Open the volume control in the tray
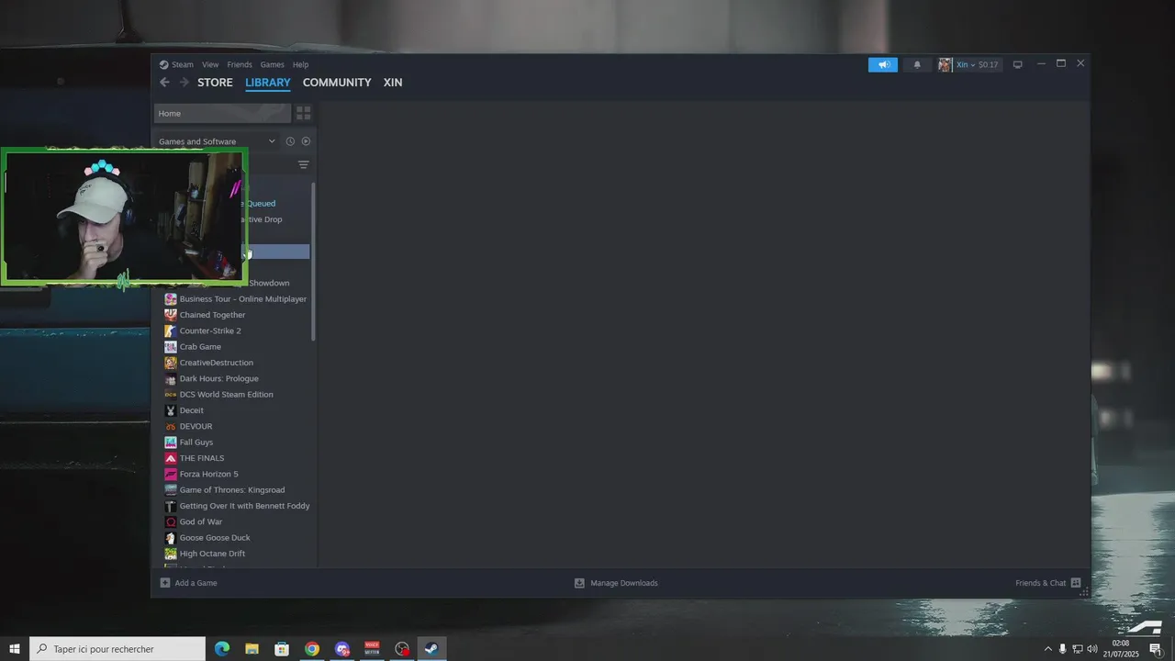Screen dimensions: 1175x661 pos(1092,649)
